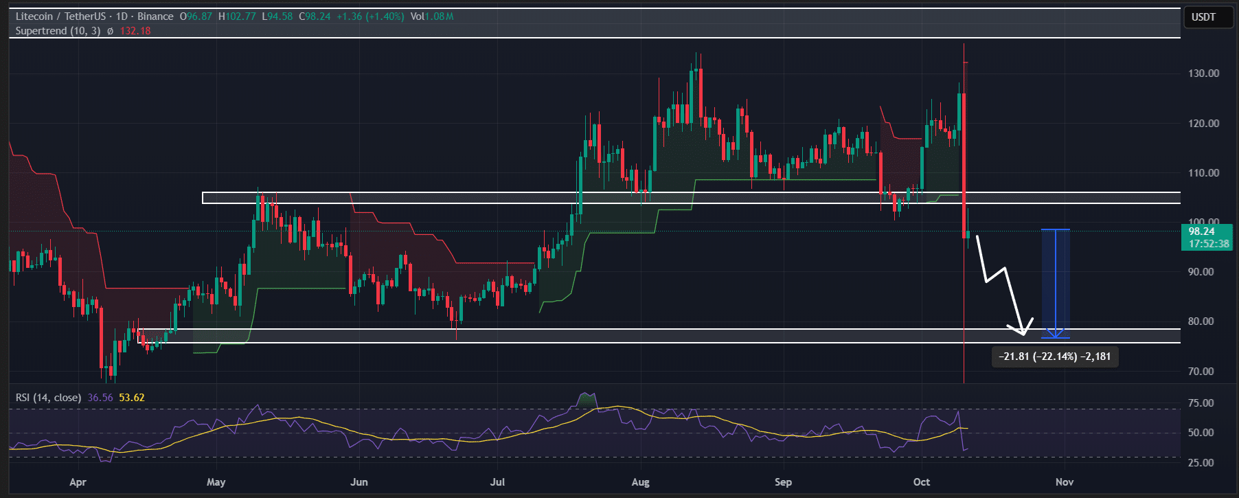This screenshot has height=498, width=1239.
Task: Click the Oct label on time axis
Action: (x=922, y=482)
